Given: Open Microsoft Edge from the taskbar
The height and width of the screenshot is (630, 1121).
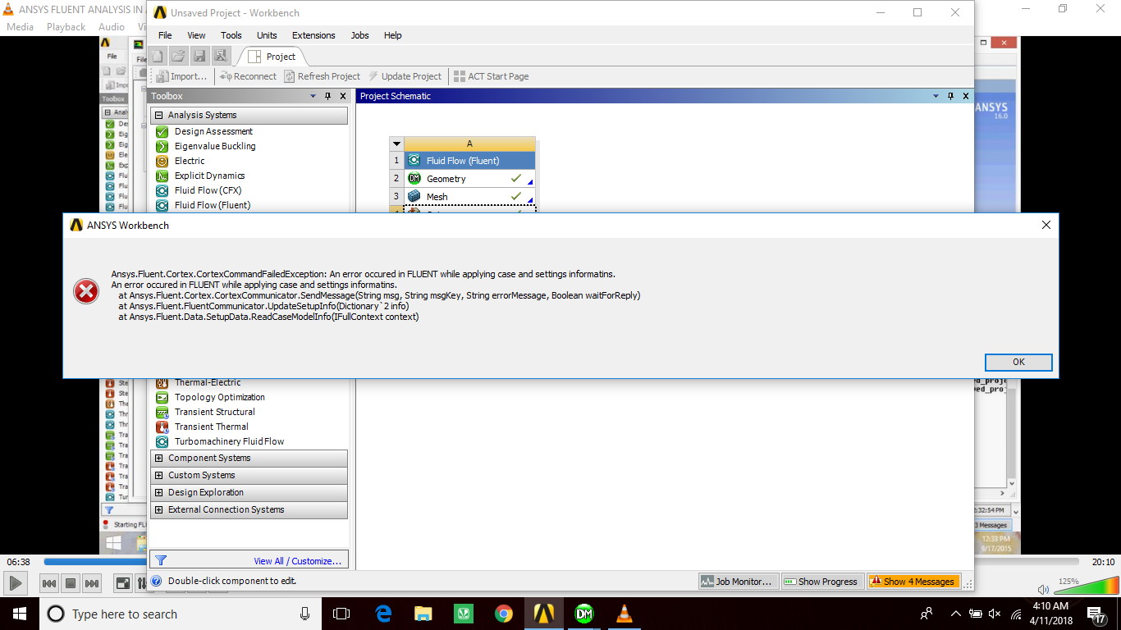Looking at the screenshot, I should [383, 614].
